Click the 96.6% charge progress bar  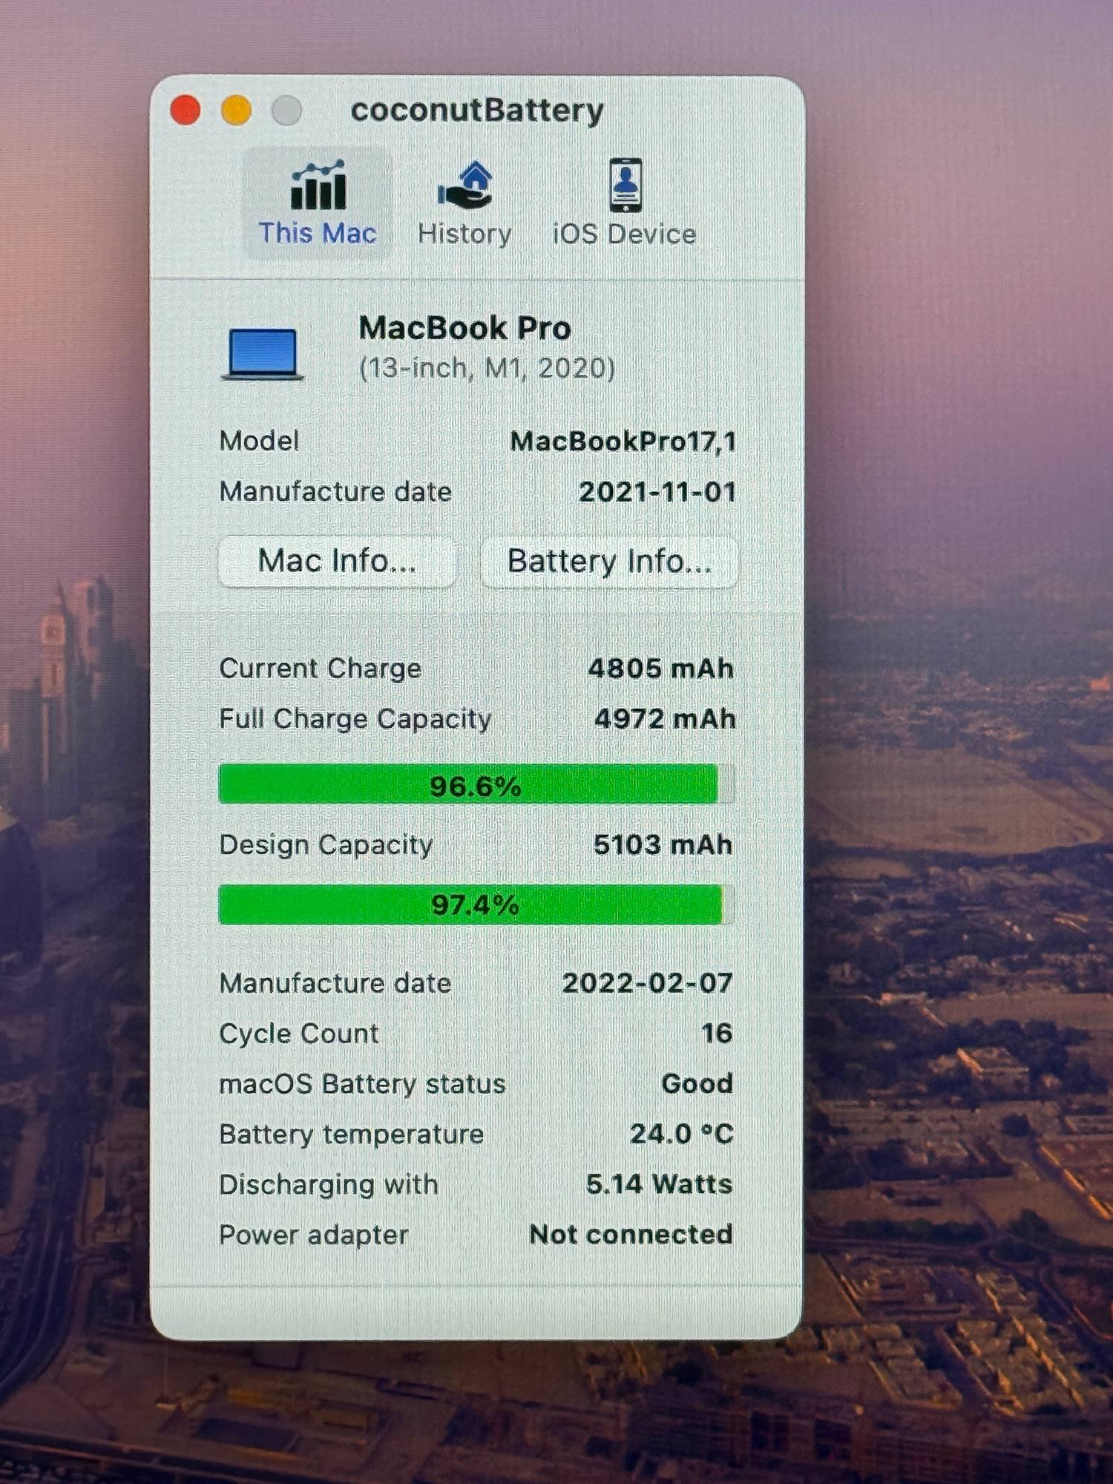(476, 785)
